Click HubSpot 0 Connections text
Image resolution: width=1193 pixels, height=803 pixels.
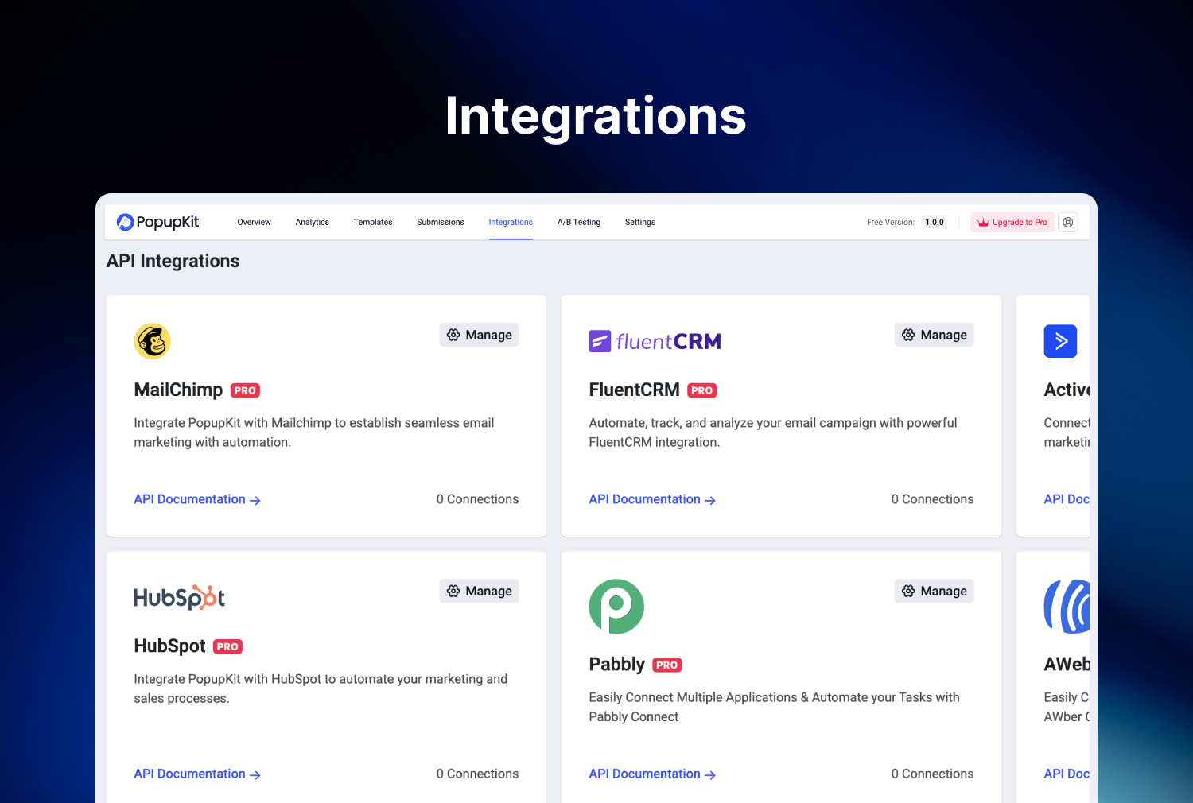click(477, 774)
